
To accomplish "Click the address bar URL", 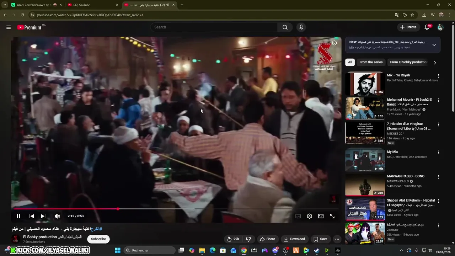I will [90, 15].
